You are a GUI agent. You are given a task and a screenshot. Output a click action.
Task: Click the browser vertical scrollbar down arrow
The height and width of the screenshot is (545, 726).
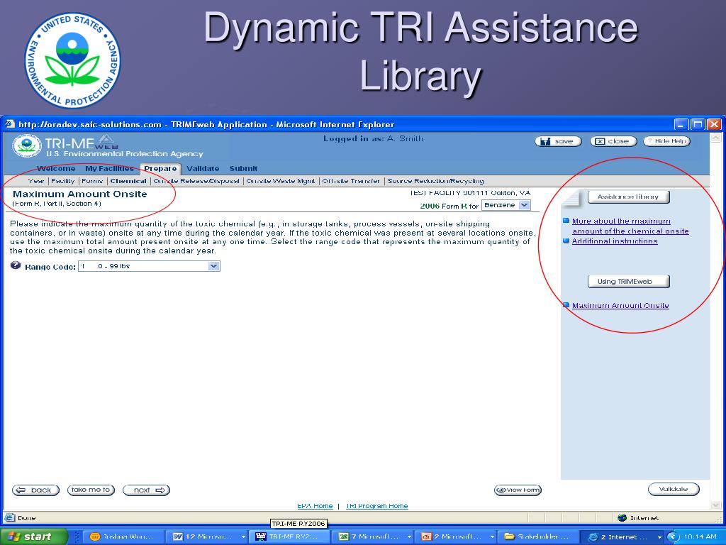(716, 505)
